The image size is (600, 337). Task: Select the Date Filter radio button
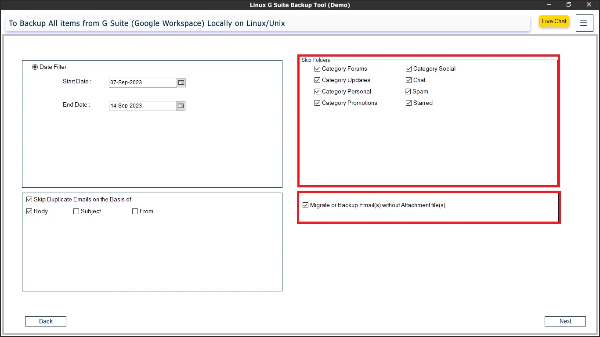[x=35, y=67]
